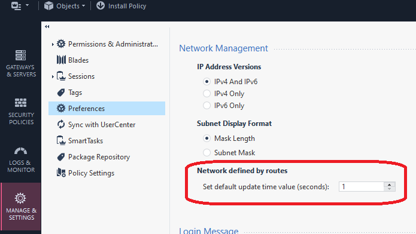This screenshot has height=234, width=416.
Task: Expand the Permissions & Administrators tree node
Action: (53, 44)
